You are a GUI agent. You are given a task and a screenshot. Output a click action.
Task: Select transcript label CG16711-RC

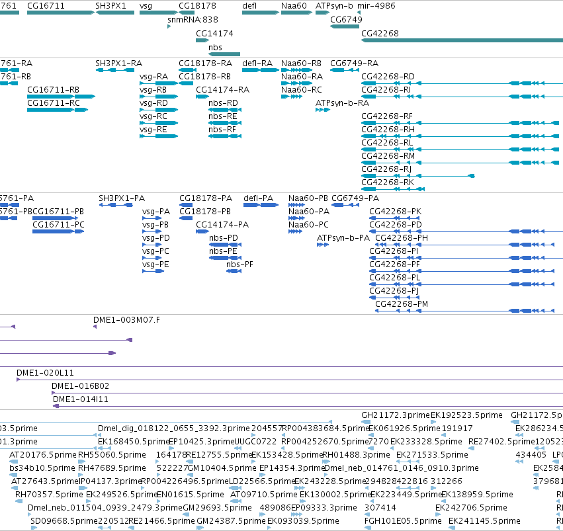tap(54, 103)
